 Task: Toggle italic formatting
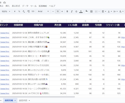coord(72,11)
